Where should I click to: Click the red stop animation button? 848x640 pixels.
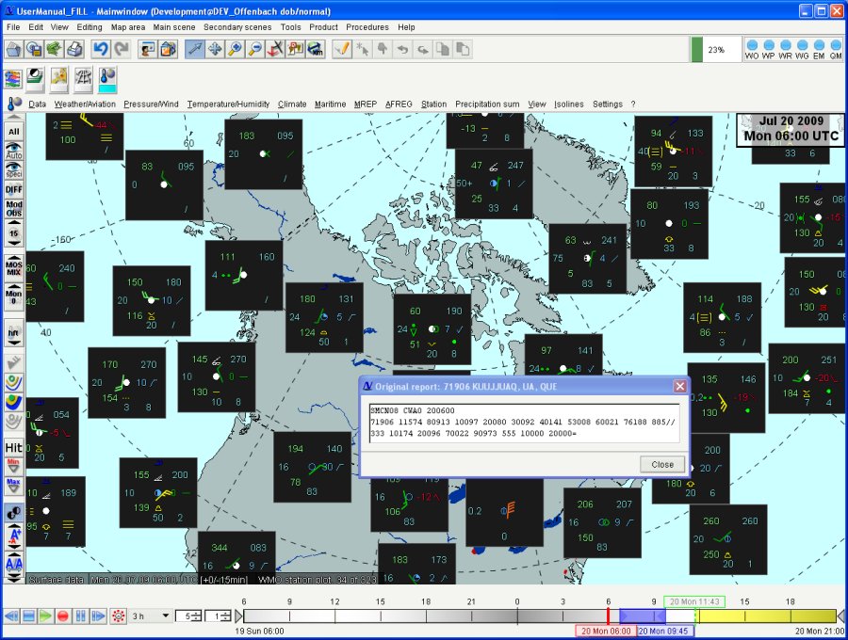pyautogui.click(x=63, y=616)
